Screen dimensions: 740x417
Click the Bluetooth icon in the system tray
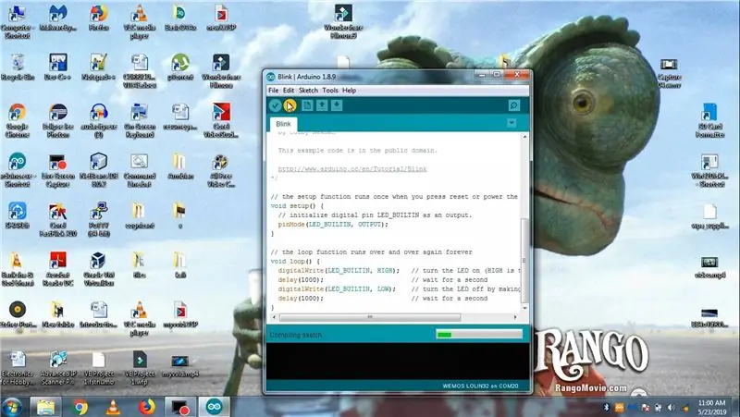pyautogui.click(x=607, y=407)
